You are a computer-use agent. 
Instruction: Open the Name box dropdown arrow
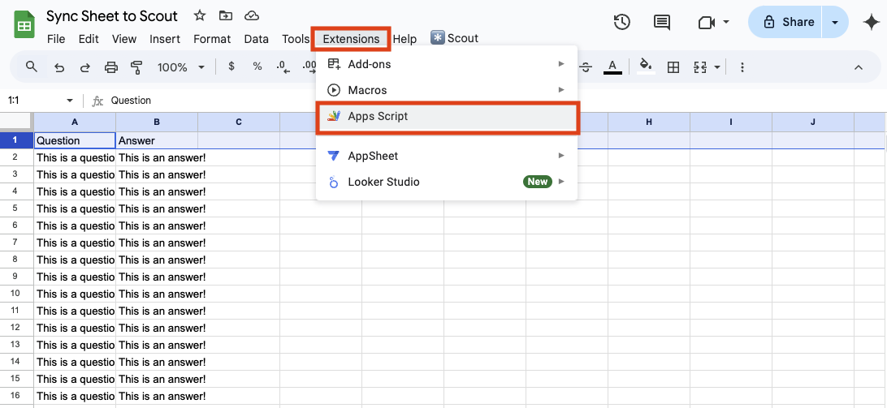coord(69,101)
